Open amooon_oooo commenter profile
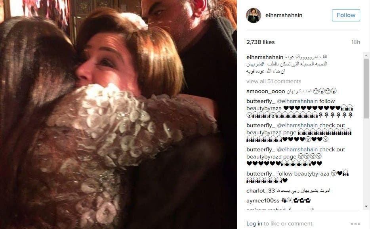Image resolution: width=370 pixels, height=229 pixels. pos(265,91)
